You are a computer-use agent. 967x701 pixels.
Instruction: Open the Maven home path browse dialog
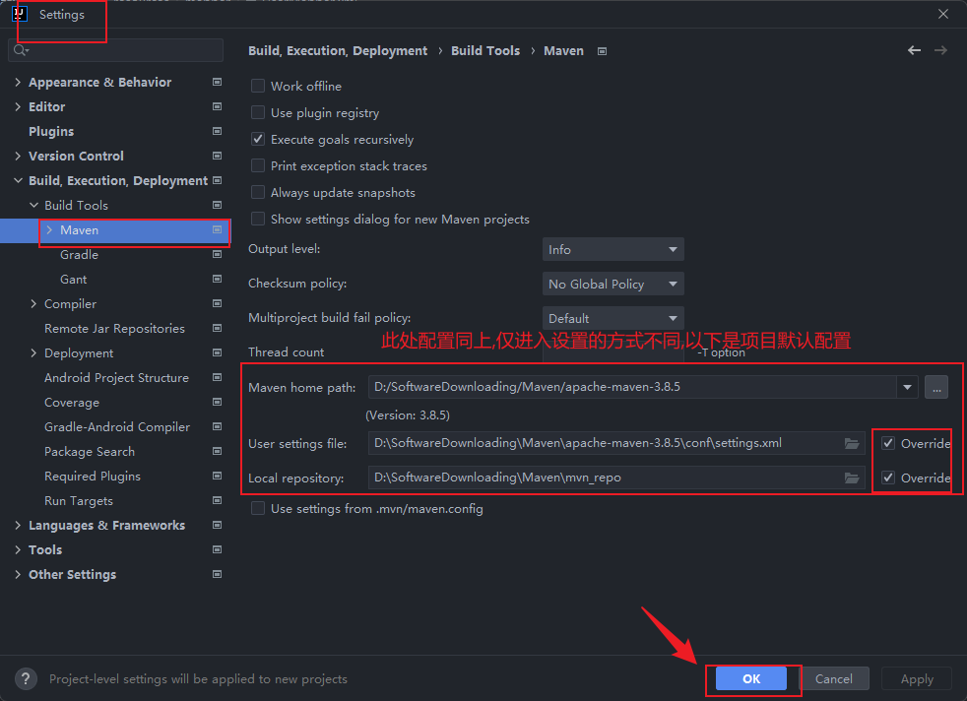[x=935, y=387]
